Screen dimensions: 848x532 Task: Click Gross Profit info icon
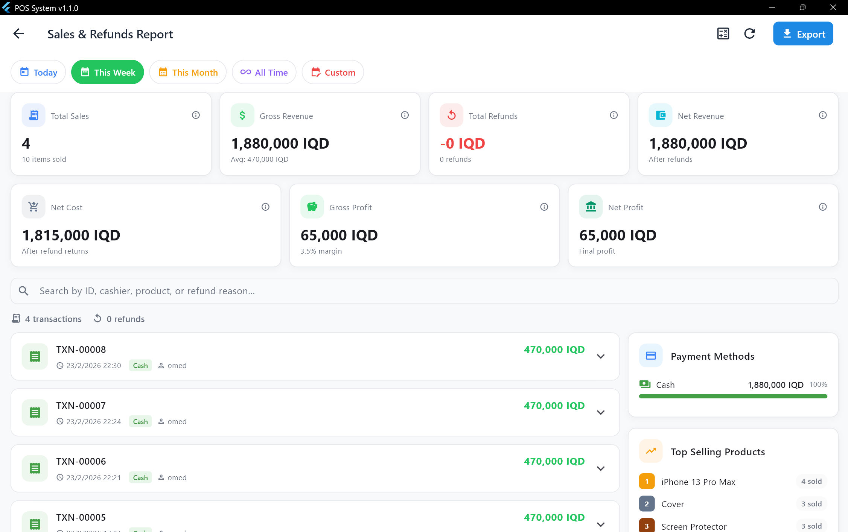(x=544, y=207)
